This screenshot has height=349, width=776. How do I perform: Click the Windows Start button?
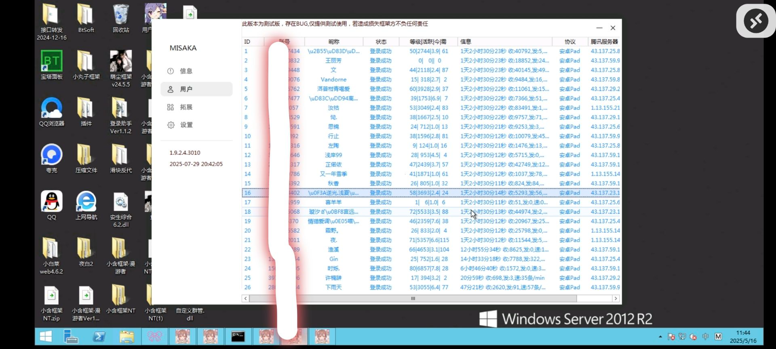point(46,336)
